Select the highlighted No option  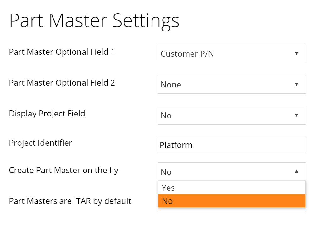[x=231, y=201]
